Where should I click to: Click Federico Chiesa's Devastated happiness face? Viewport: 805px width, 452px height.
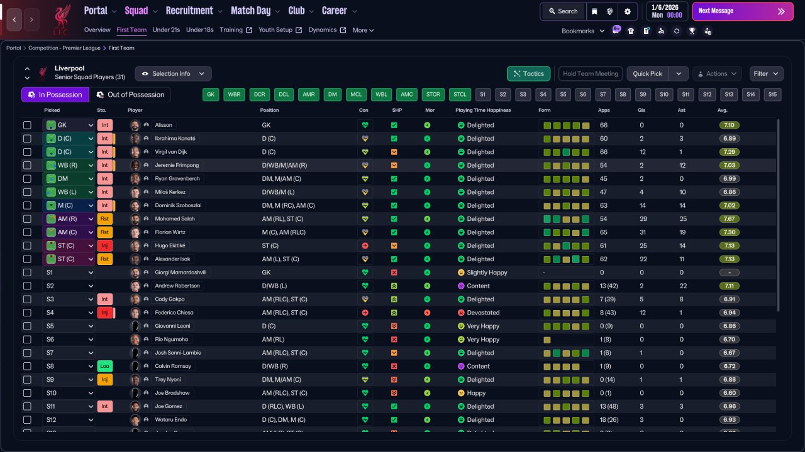tap(461, 313)
